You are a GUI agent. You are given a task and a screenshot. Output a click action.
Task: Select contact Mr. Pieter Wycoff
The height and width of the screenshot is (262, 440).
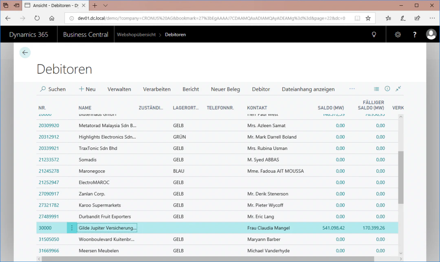(265, 205)
